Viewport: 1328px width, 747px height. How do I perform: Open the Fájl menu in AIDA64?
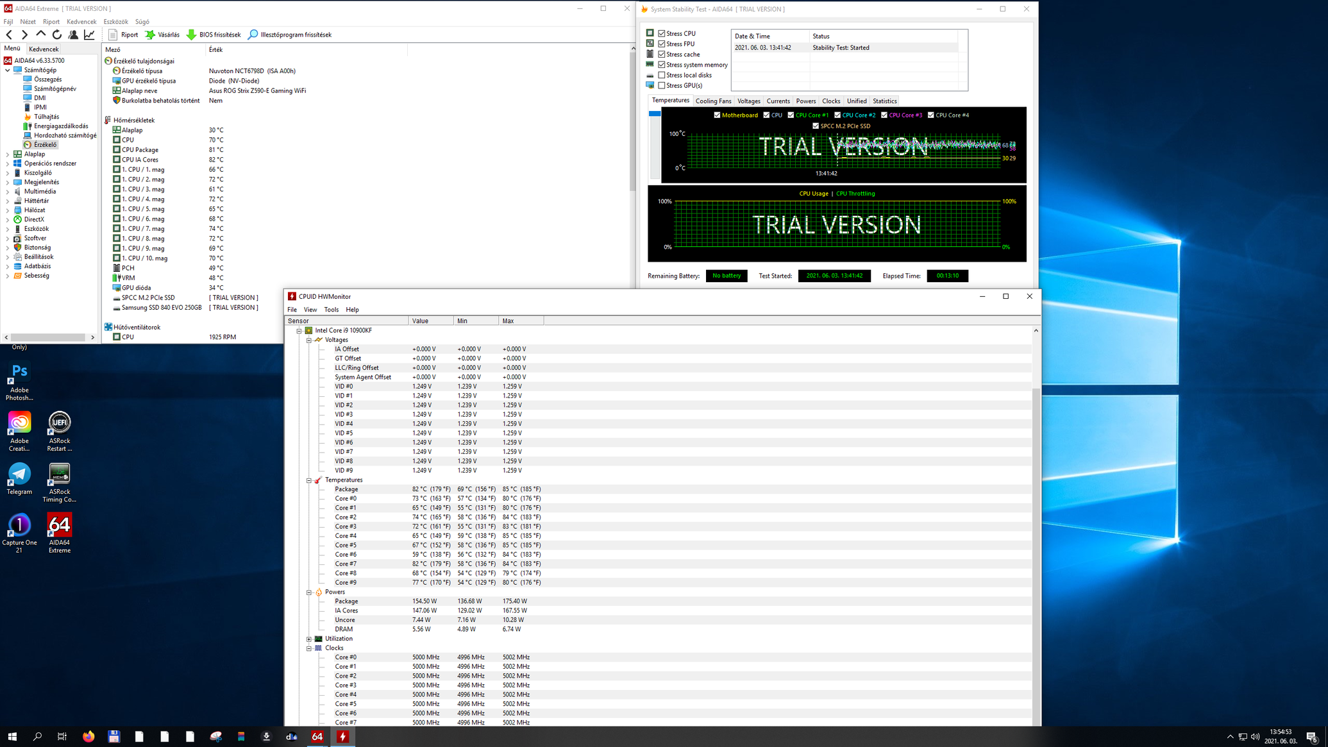click(x=8, y=22)
